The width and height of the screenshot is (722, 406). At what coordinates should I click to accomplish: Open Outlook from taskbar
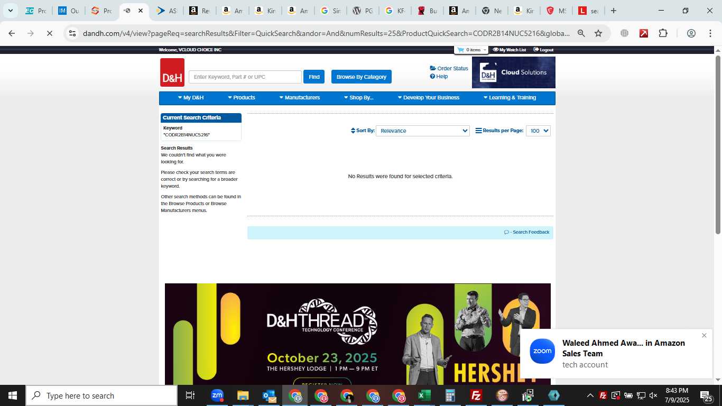[x=269, y=395]
